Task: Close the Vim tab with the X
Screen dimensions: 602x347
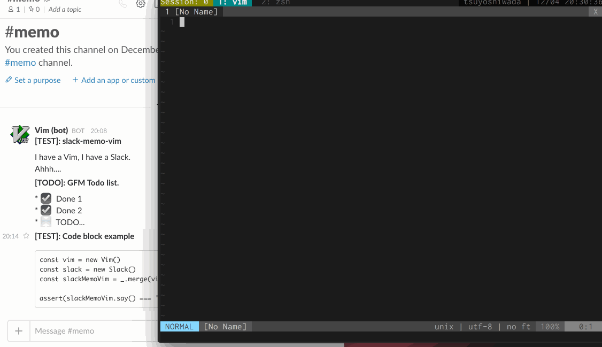Action: (x=596, y=12)
